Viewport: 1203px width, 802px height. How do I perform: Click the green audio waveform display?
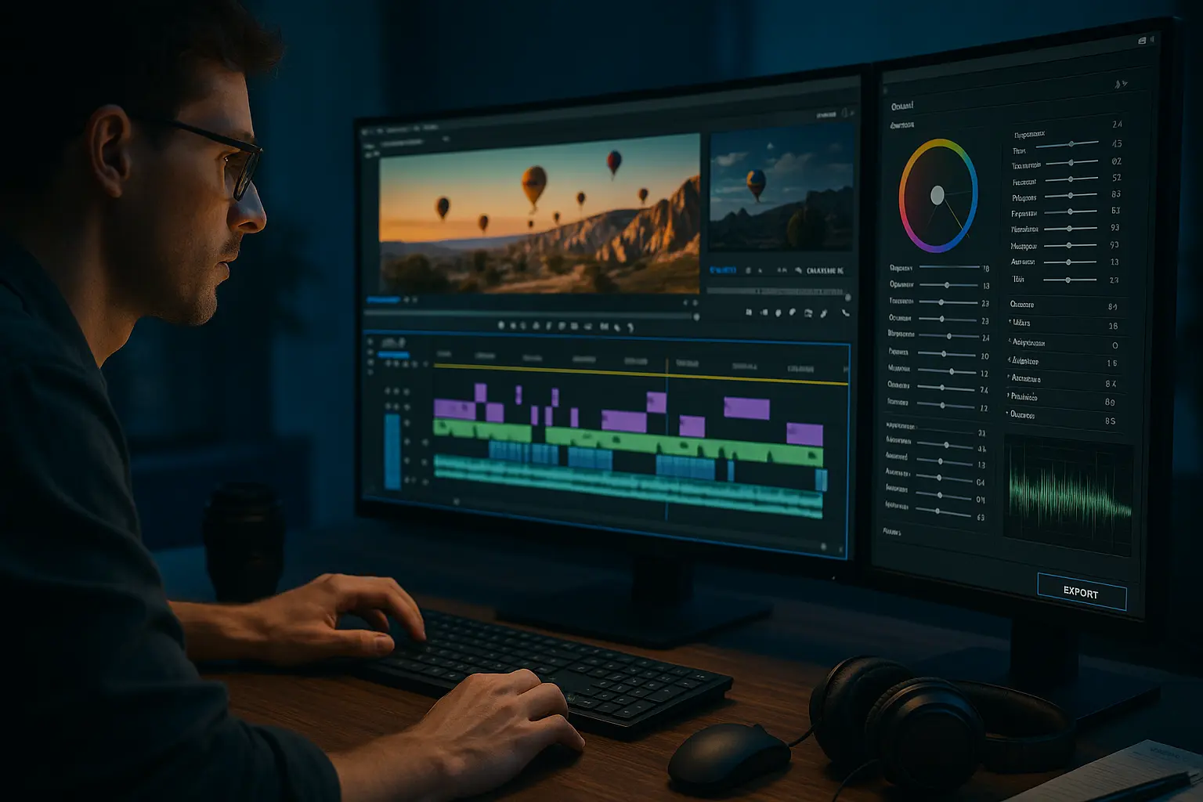1069,494
